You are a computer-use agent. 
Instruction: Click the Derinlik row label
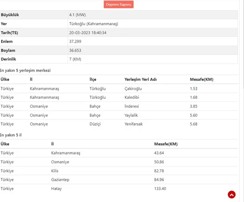(9, 59)
